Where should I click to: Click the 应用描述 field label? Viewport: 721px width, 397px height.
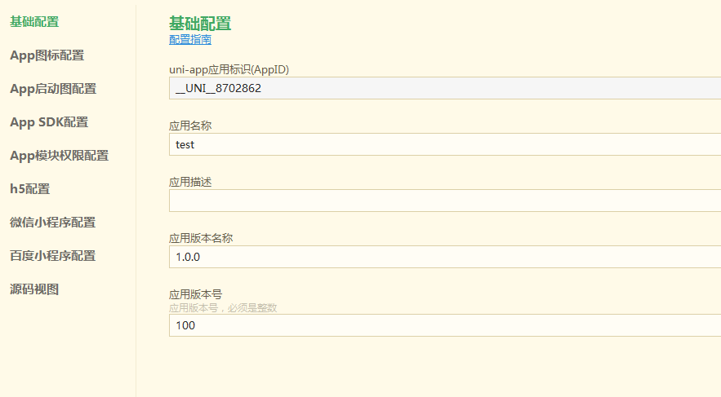(x=190, y=183)
